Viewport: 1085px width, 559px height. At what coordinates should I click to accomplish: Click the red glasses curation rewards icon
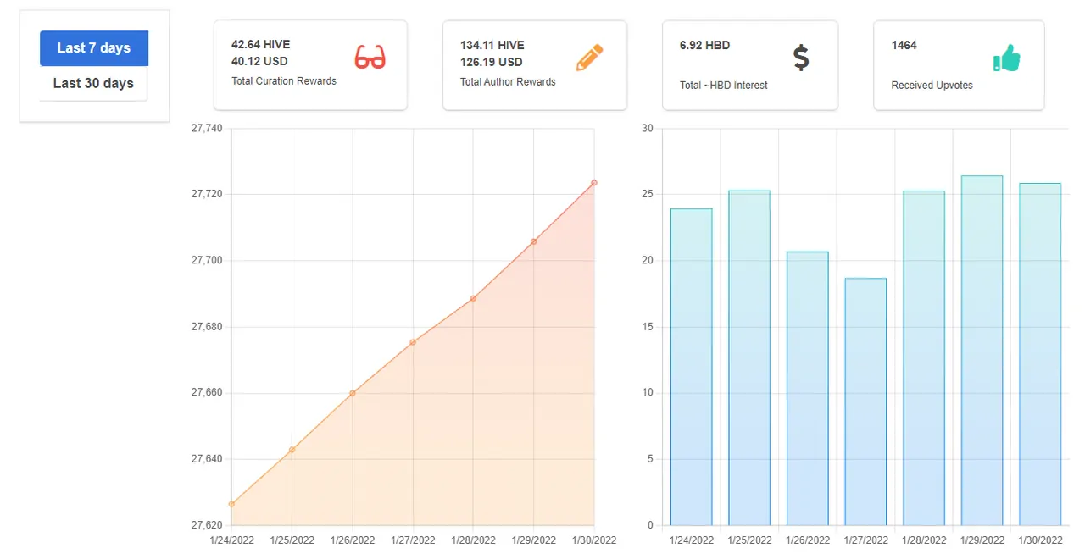coord(370,57)
